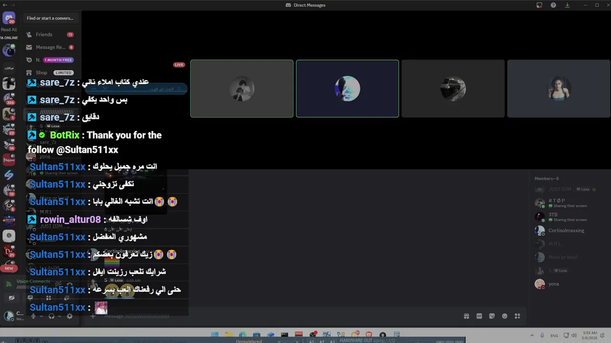Open the soundboard icon
Viewport: 611px width, 343px height.
(67, 298)
